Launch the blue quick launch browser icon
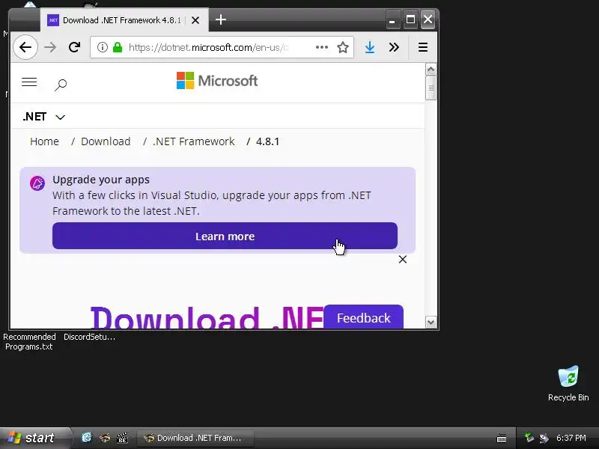Image resolution: width=599 pixels, height=449 pixels. pos(87,438)
